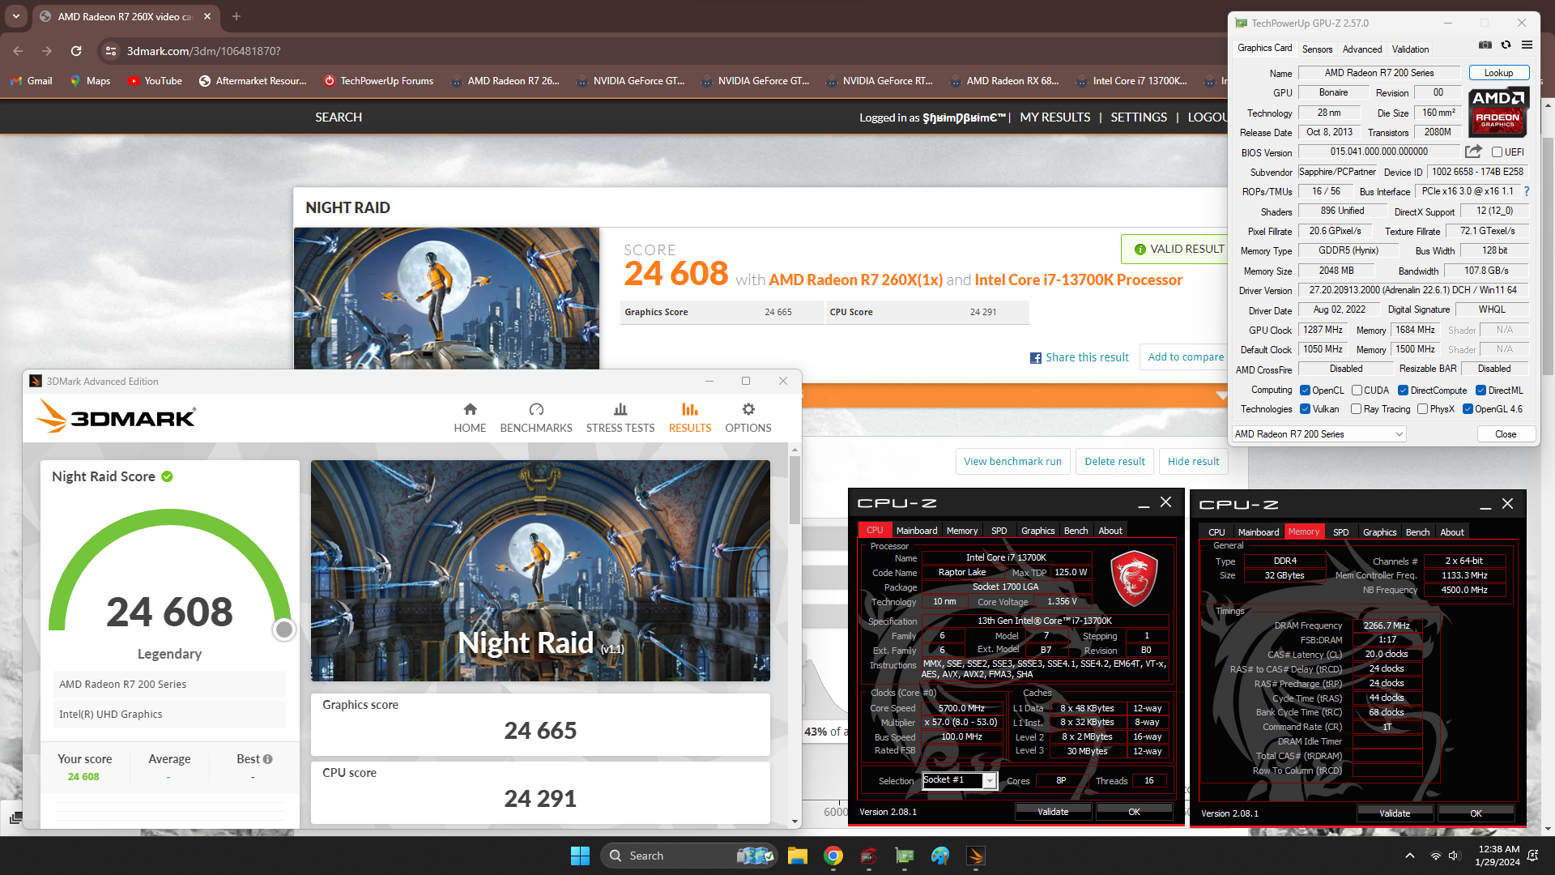The width and height of the screenshot is (1555, 875).
Task: Click the Hide result button
Action: coord(1193,462)
